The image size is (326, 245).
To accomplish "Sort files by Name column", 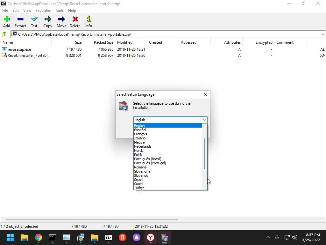I will coord(26,42).
